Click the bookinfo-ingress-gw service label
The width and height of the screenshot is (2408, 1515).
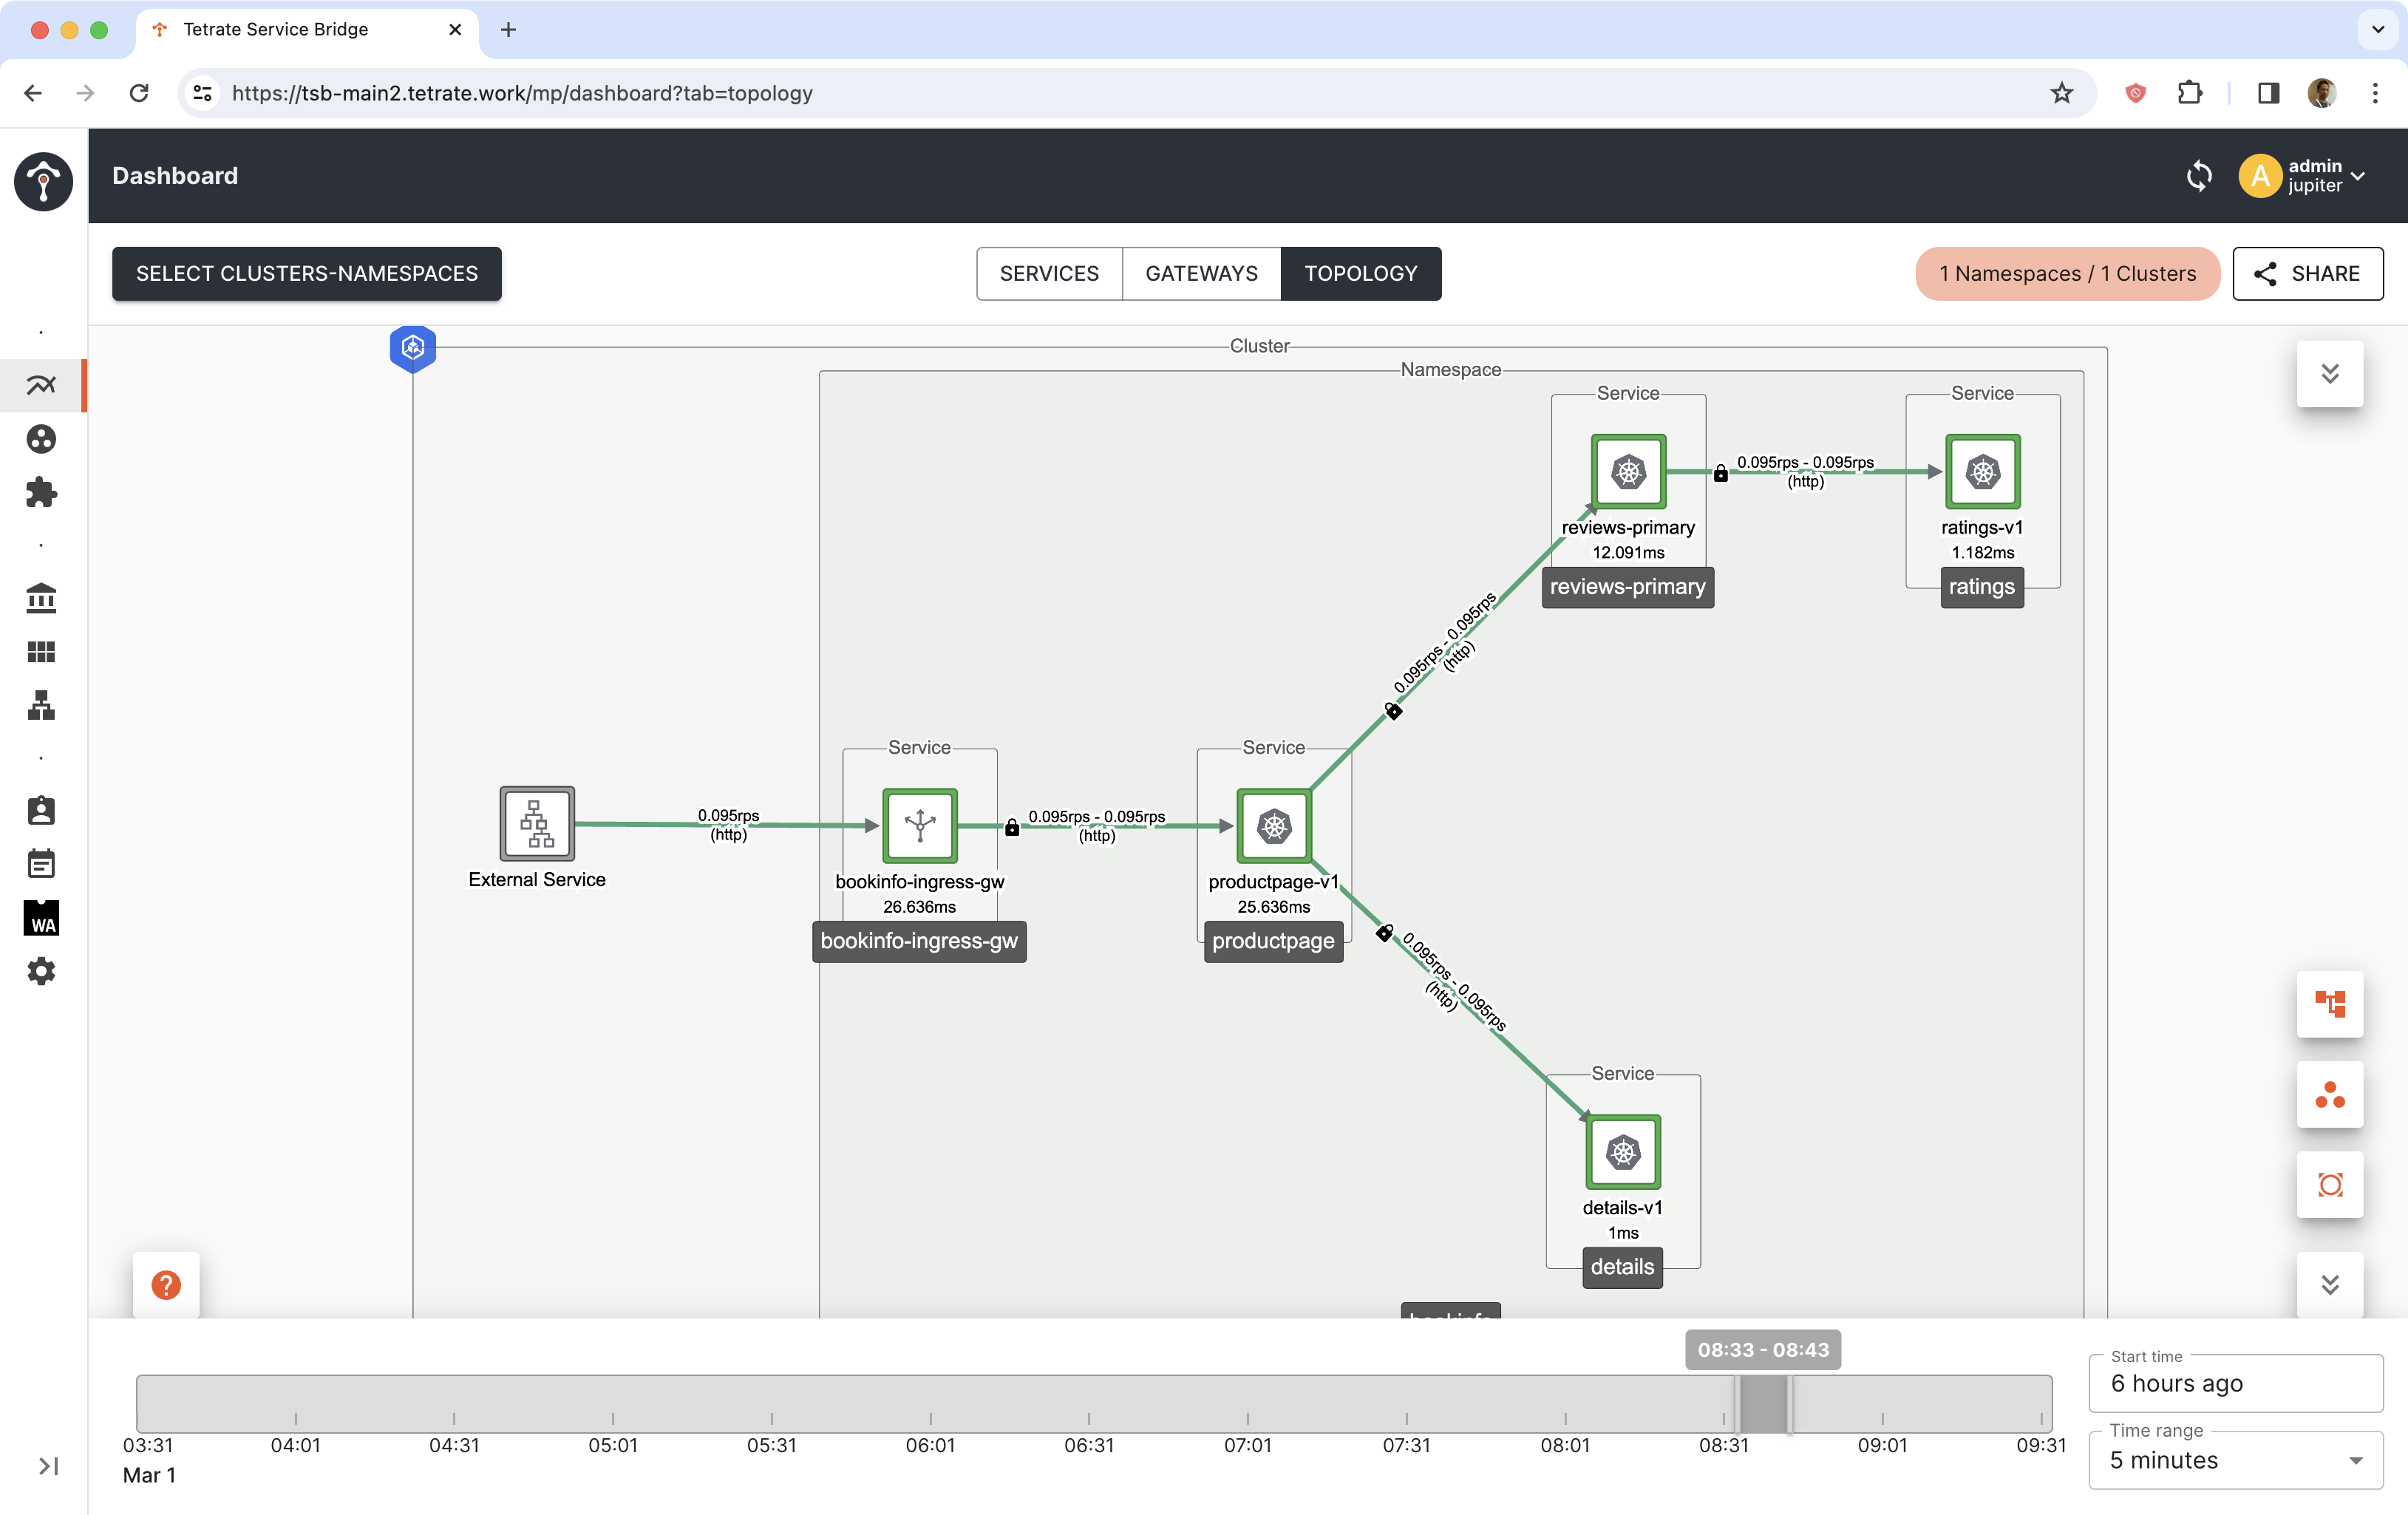tap(919, 941)
